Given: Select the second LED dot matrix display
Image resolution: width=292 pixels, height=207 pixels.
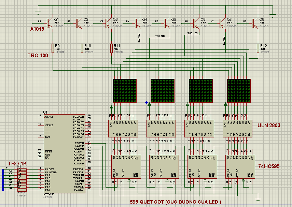Looking at the screenshot, I should (163, 91).
